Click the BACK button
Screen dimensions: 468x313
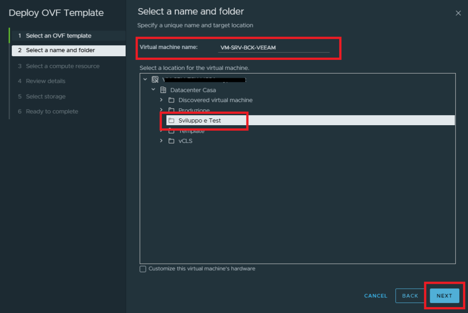point(410,296)
